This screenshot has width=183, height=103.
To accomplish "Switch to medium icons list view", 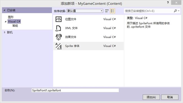I will (x=113, y=11).
